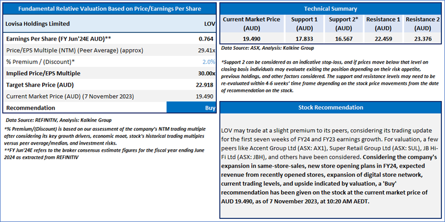Select the % Premium/(Discount) footnote paragraph
The image size is (445, 222).
click(x=105, y=136)
